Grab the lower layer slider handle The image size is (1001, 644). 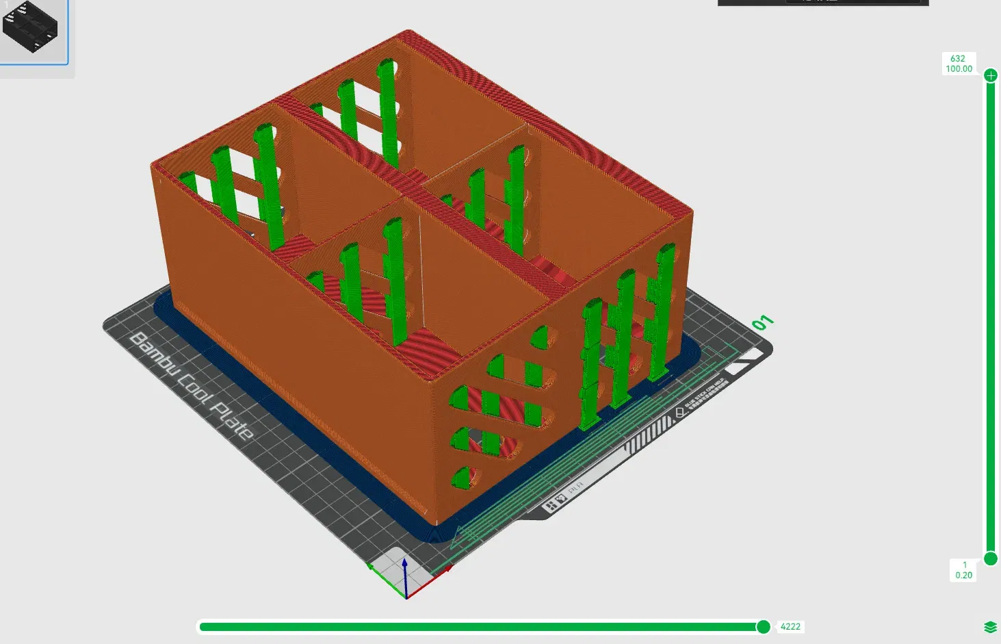point(990,558)
